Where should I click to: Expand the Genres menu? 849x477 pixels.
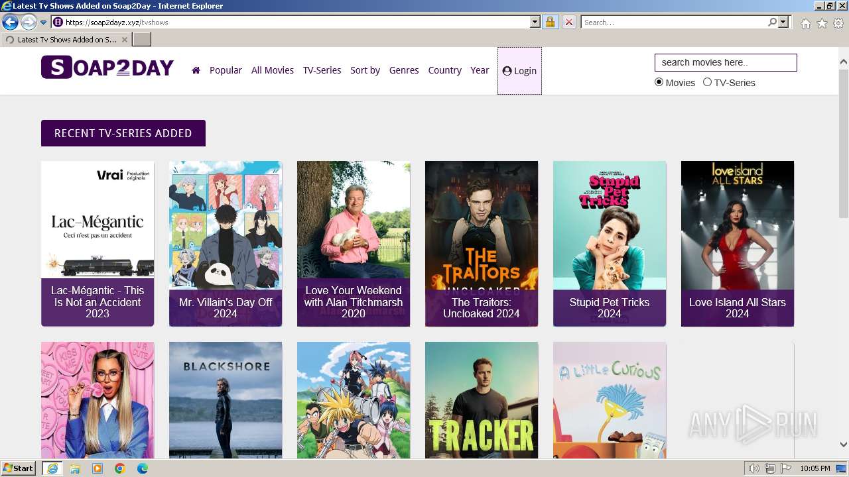tap(404, 70)
